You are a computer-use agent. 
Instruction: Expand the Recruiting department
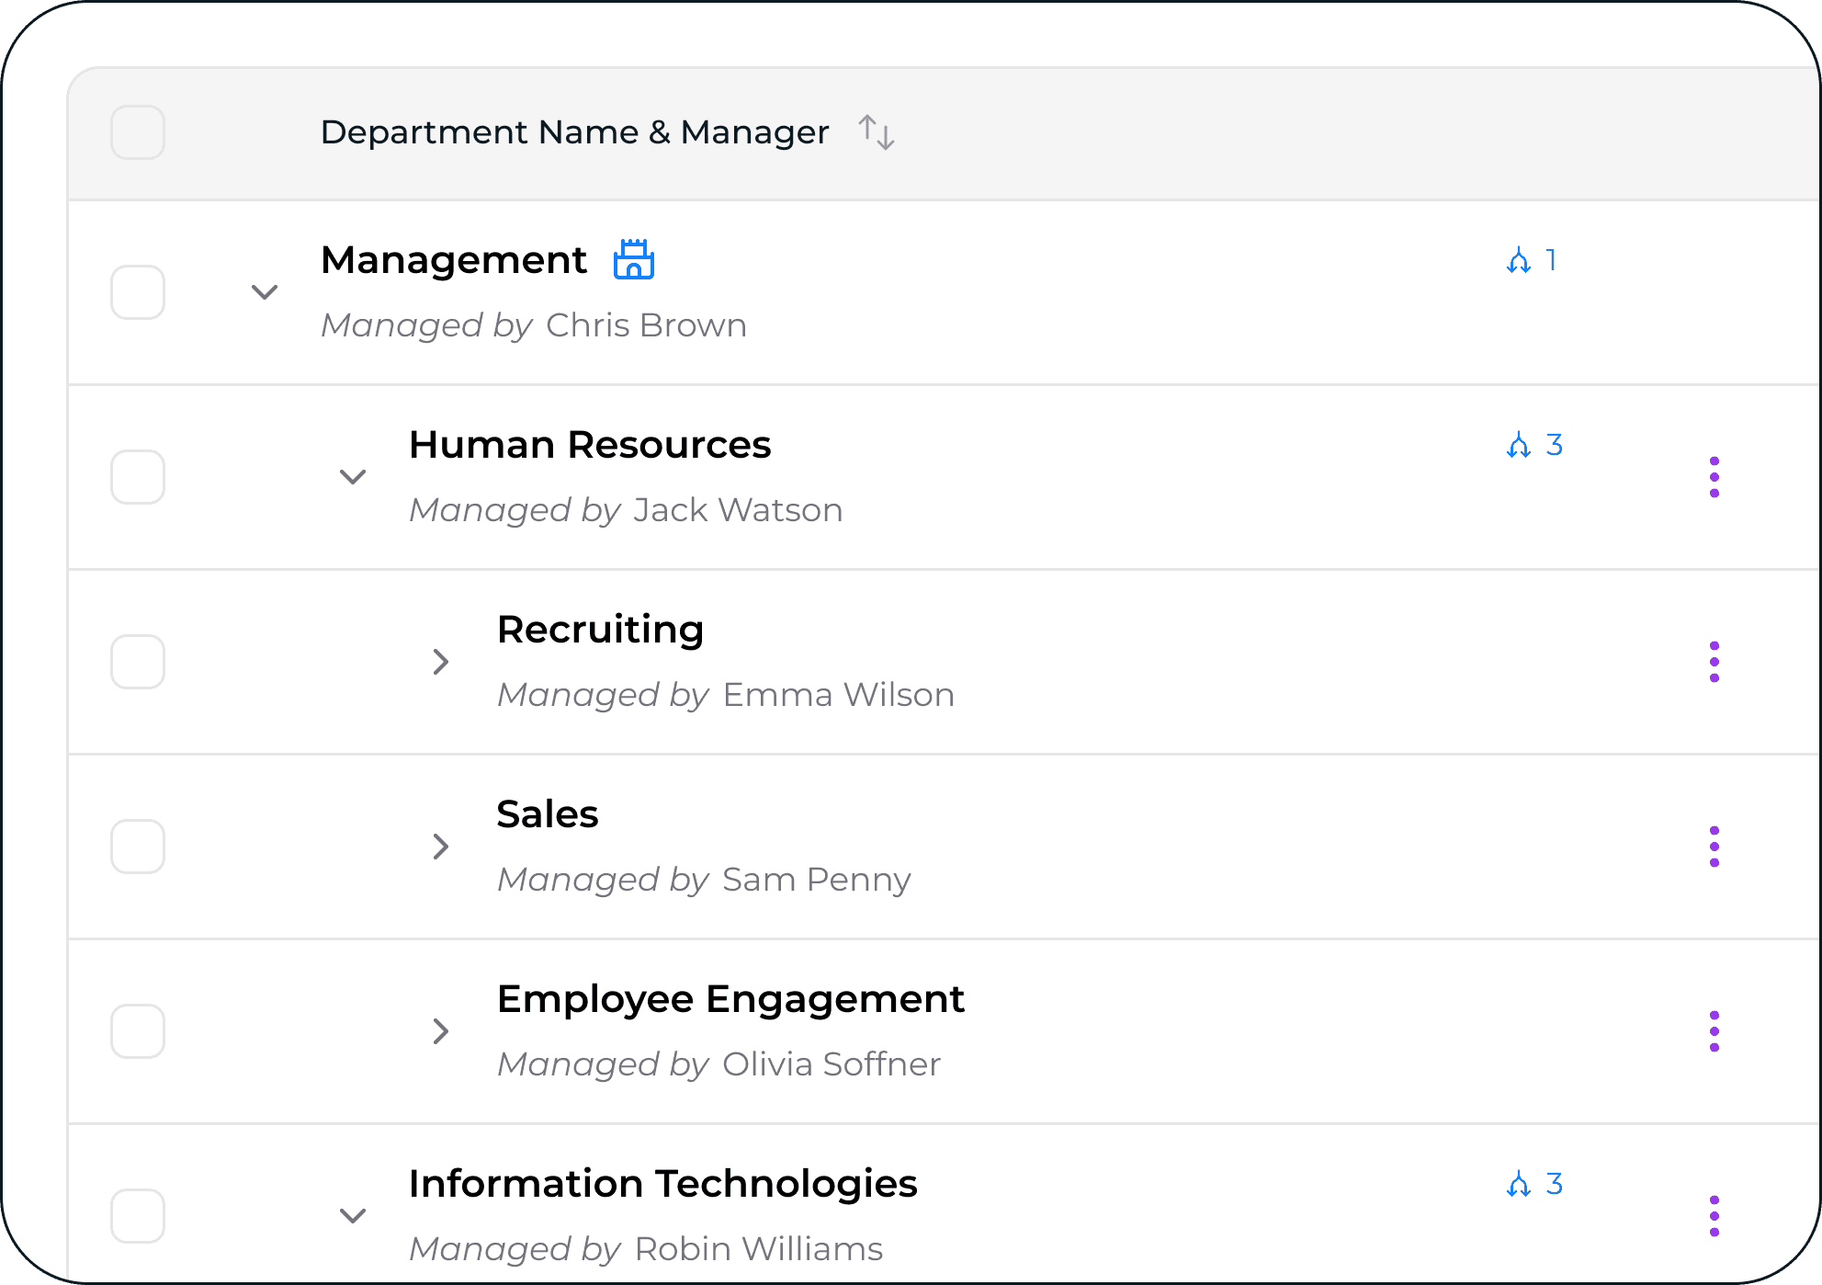tap(441, 662)
